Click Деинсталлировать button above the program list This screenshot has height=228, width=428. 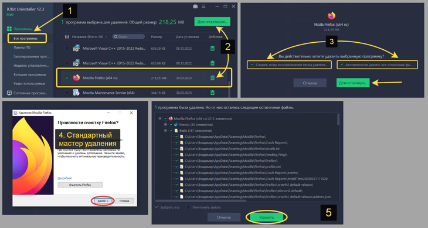click(x=212, y=22)
